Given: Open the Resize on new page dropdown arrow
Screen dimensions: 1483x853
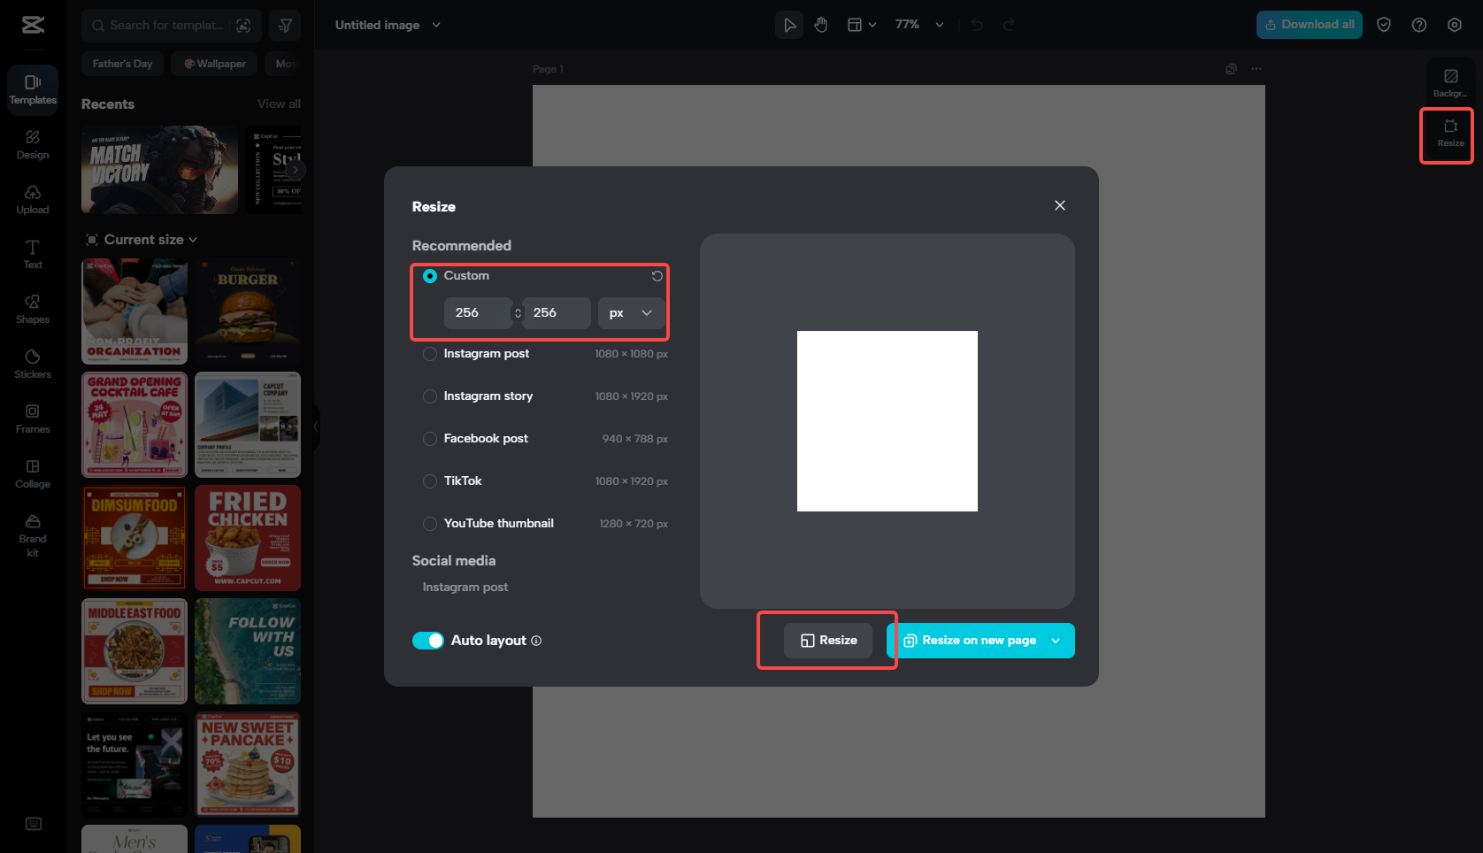Looking at the screenshot, I should (x=1056, y=641).
